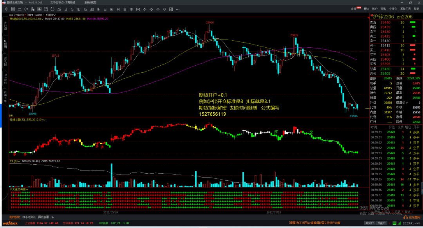Switch to 15-minute period

tap(85, 9)
